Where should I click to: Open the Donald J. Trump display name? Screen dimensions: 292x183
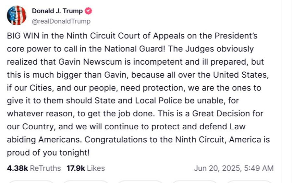57,11
